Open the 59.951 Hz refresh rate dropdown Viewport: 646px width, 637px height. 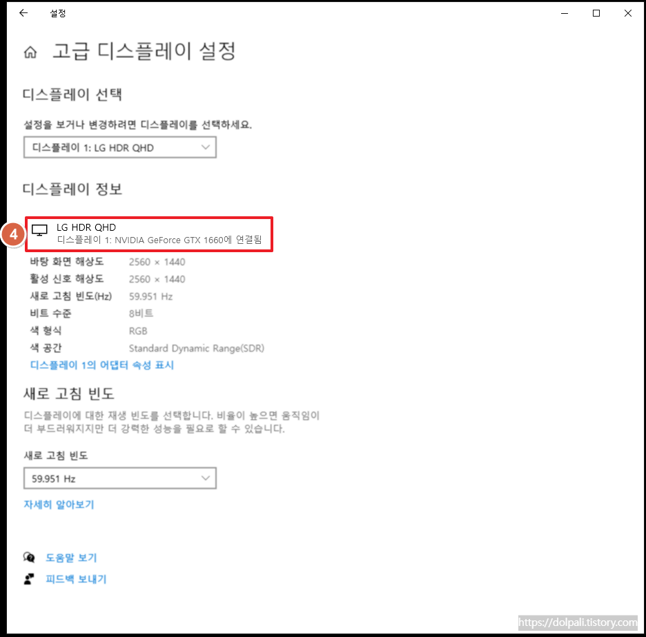click(120, 477)
